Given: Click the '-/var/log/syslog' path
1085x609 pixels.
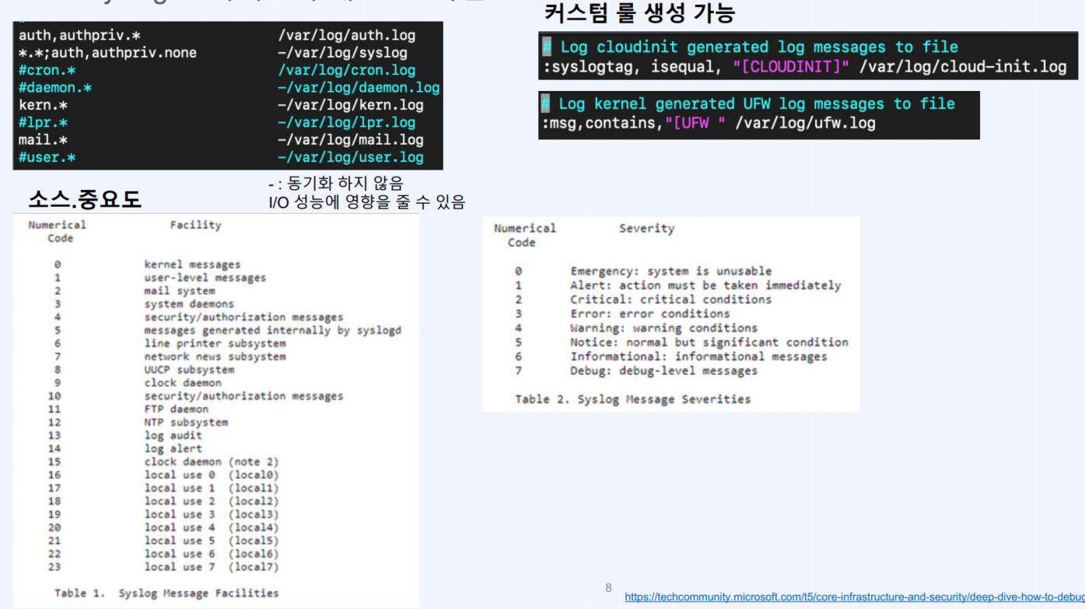Looking at the screenshot, I should click(342, 53).
